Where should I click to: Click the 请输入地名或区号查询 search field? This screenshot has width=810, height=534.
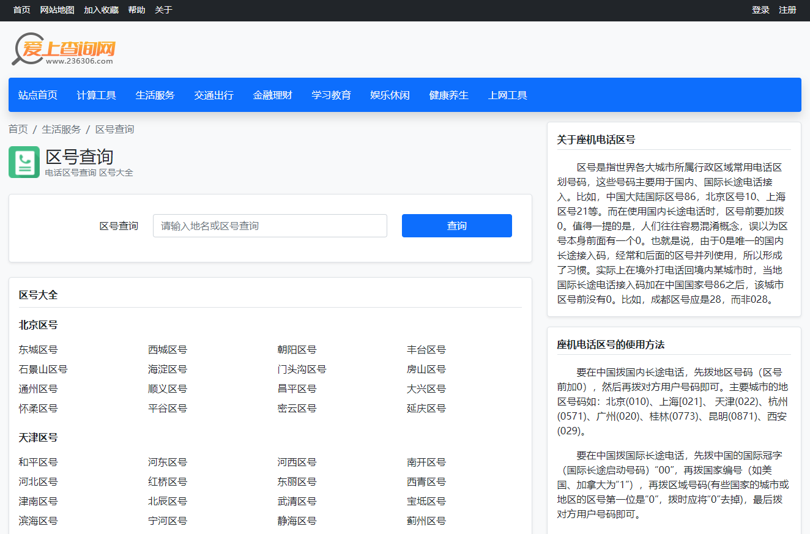(270, 226)
